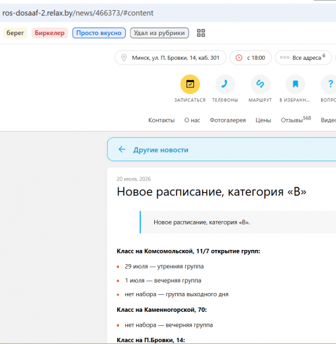Open the Цены tab

(263, 120)
